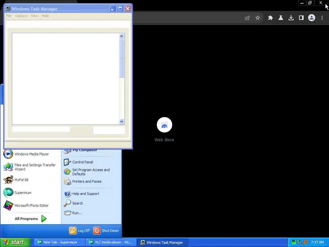The width and height of the screenshot is (329, 247).
Task: Click the green CPU usage tray icon
Action: coord(294,242)
